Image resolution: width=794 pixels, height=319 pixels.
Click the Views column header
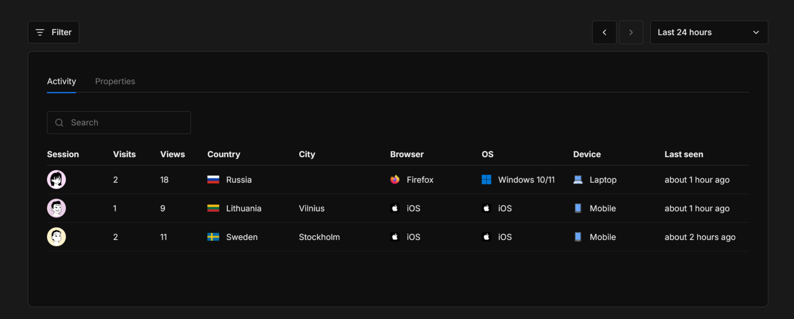(x=172, y=154)
